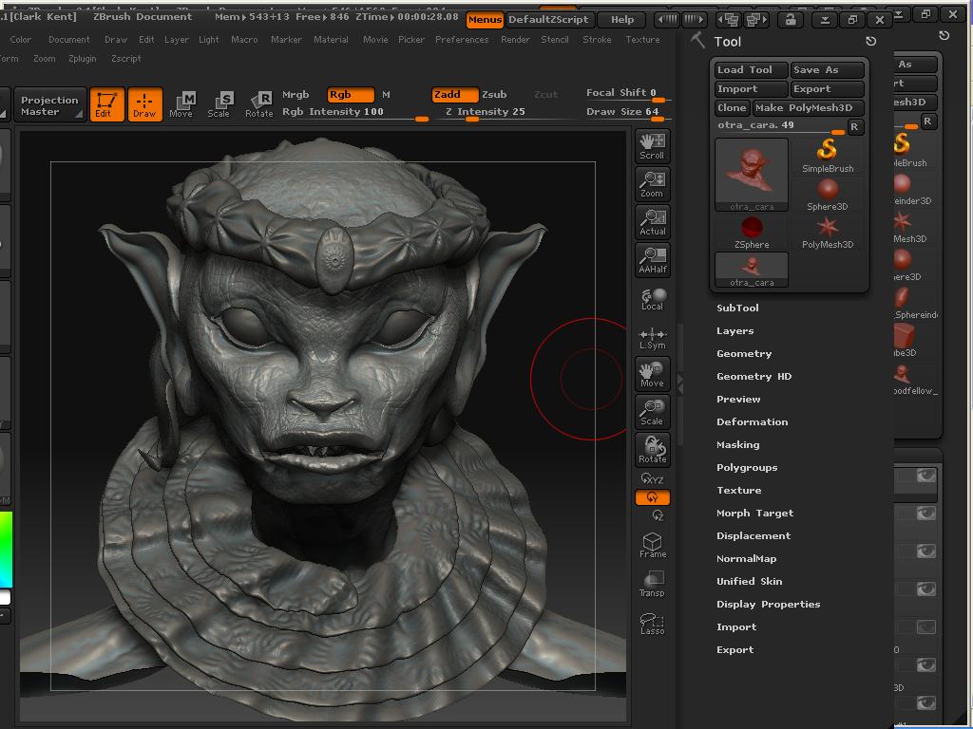Toggle Edit mode in the toolbar

106,104
